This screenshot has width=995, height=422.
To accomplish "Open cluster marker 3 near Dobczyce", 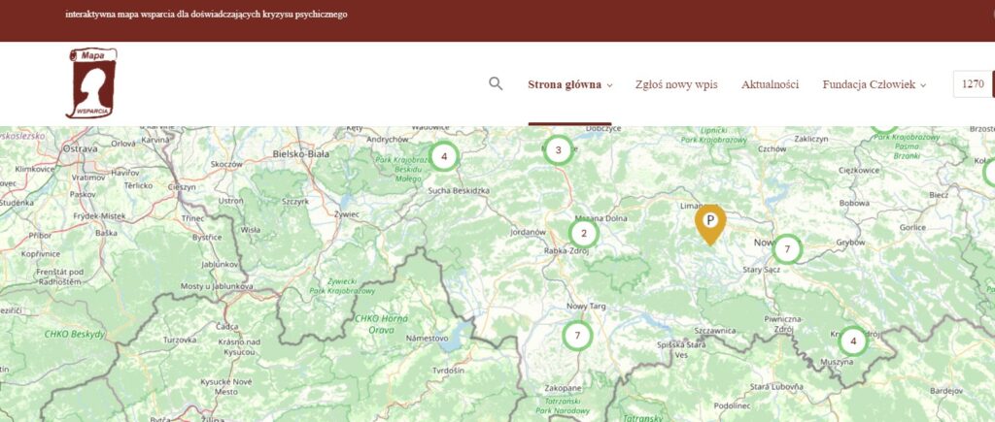I will pyautogui.click(x=559, y=150).
